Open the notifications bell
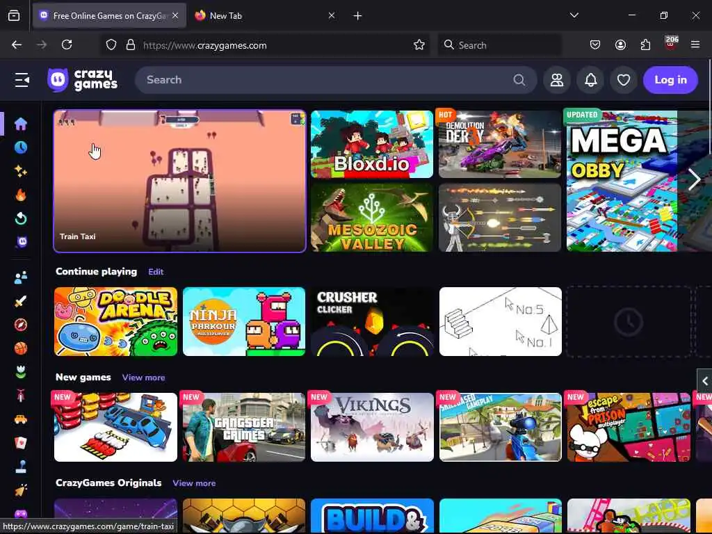Screen dimensions: 712x534 tap(590, 80)
